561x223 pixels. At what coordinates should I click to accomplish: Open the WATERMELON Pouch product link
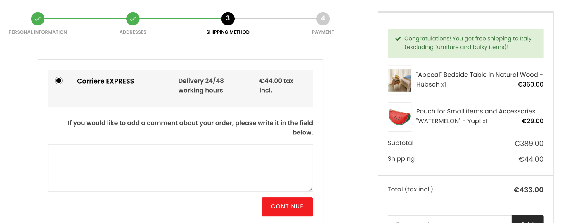pyautogui.click(x=475, y=111)
